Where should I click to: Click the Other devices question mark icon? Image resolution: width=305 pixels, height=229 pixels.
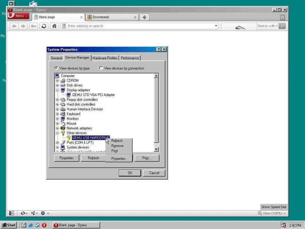(63, 133)
